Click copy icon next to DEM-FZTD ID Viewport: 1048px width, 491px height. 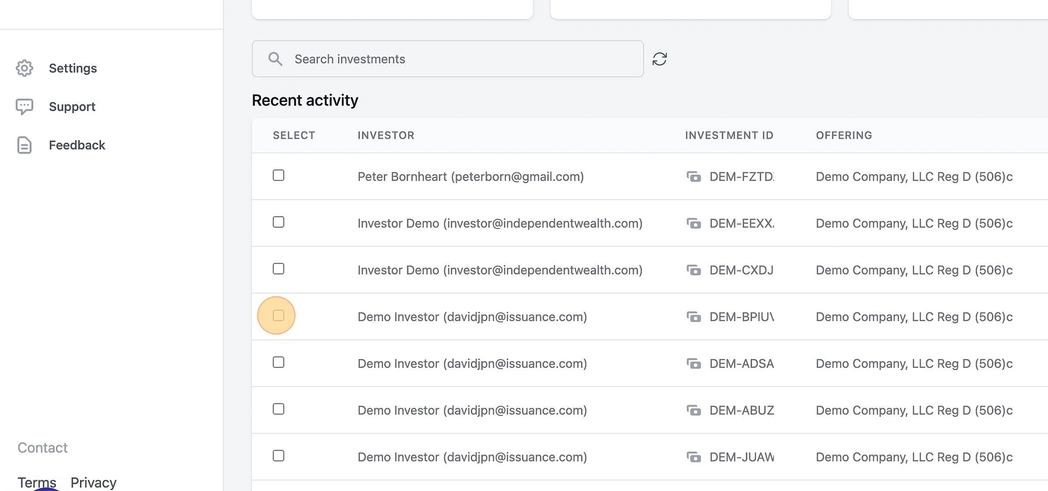click(694, 176)
